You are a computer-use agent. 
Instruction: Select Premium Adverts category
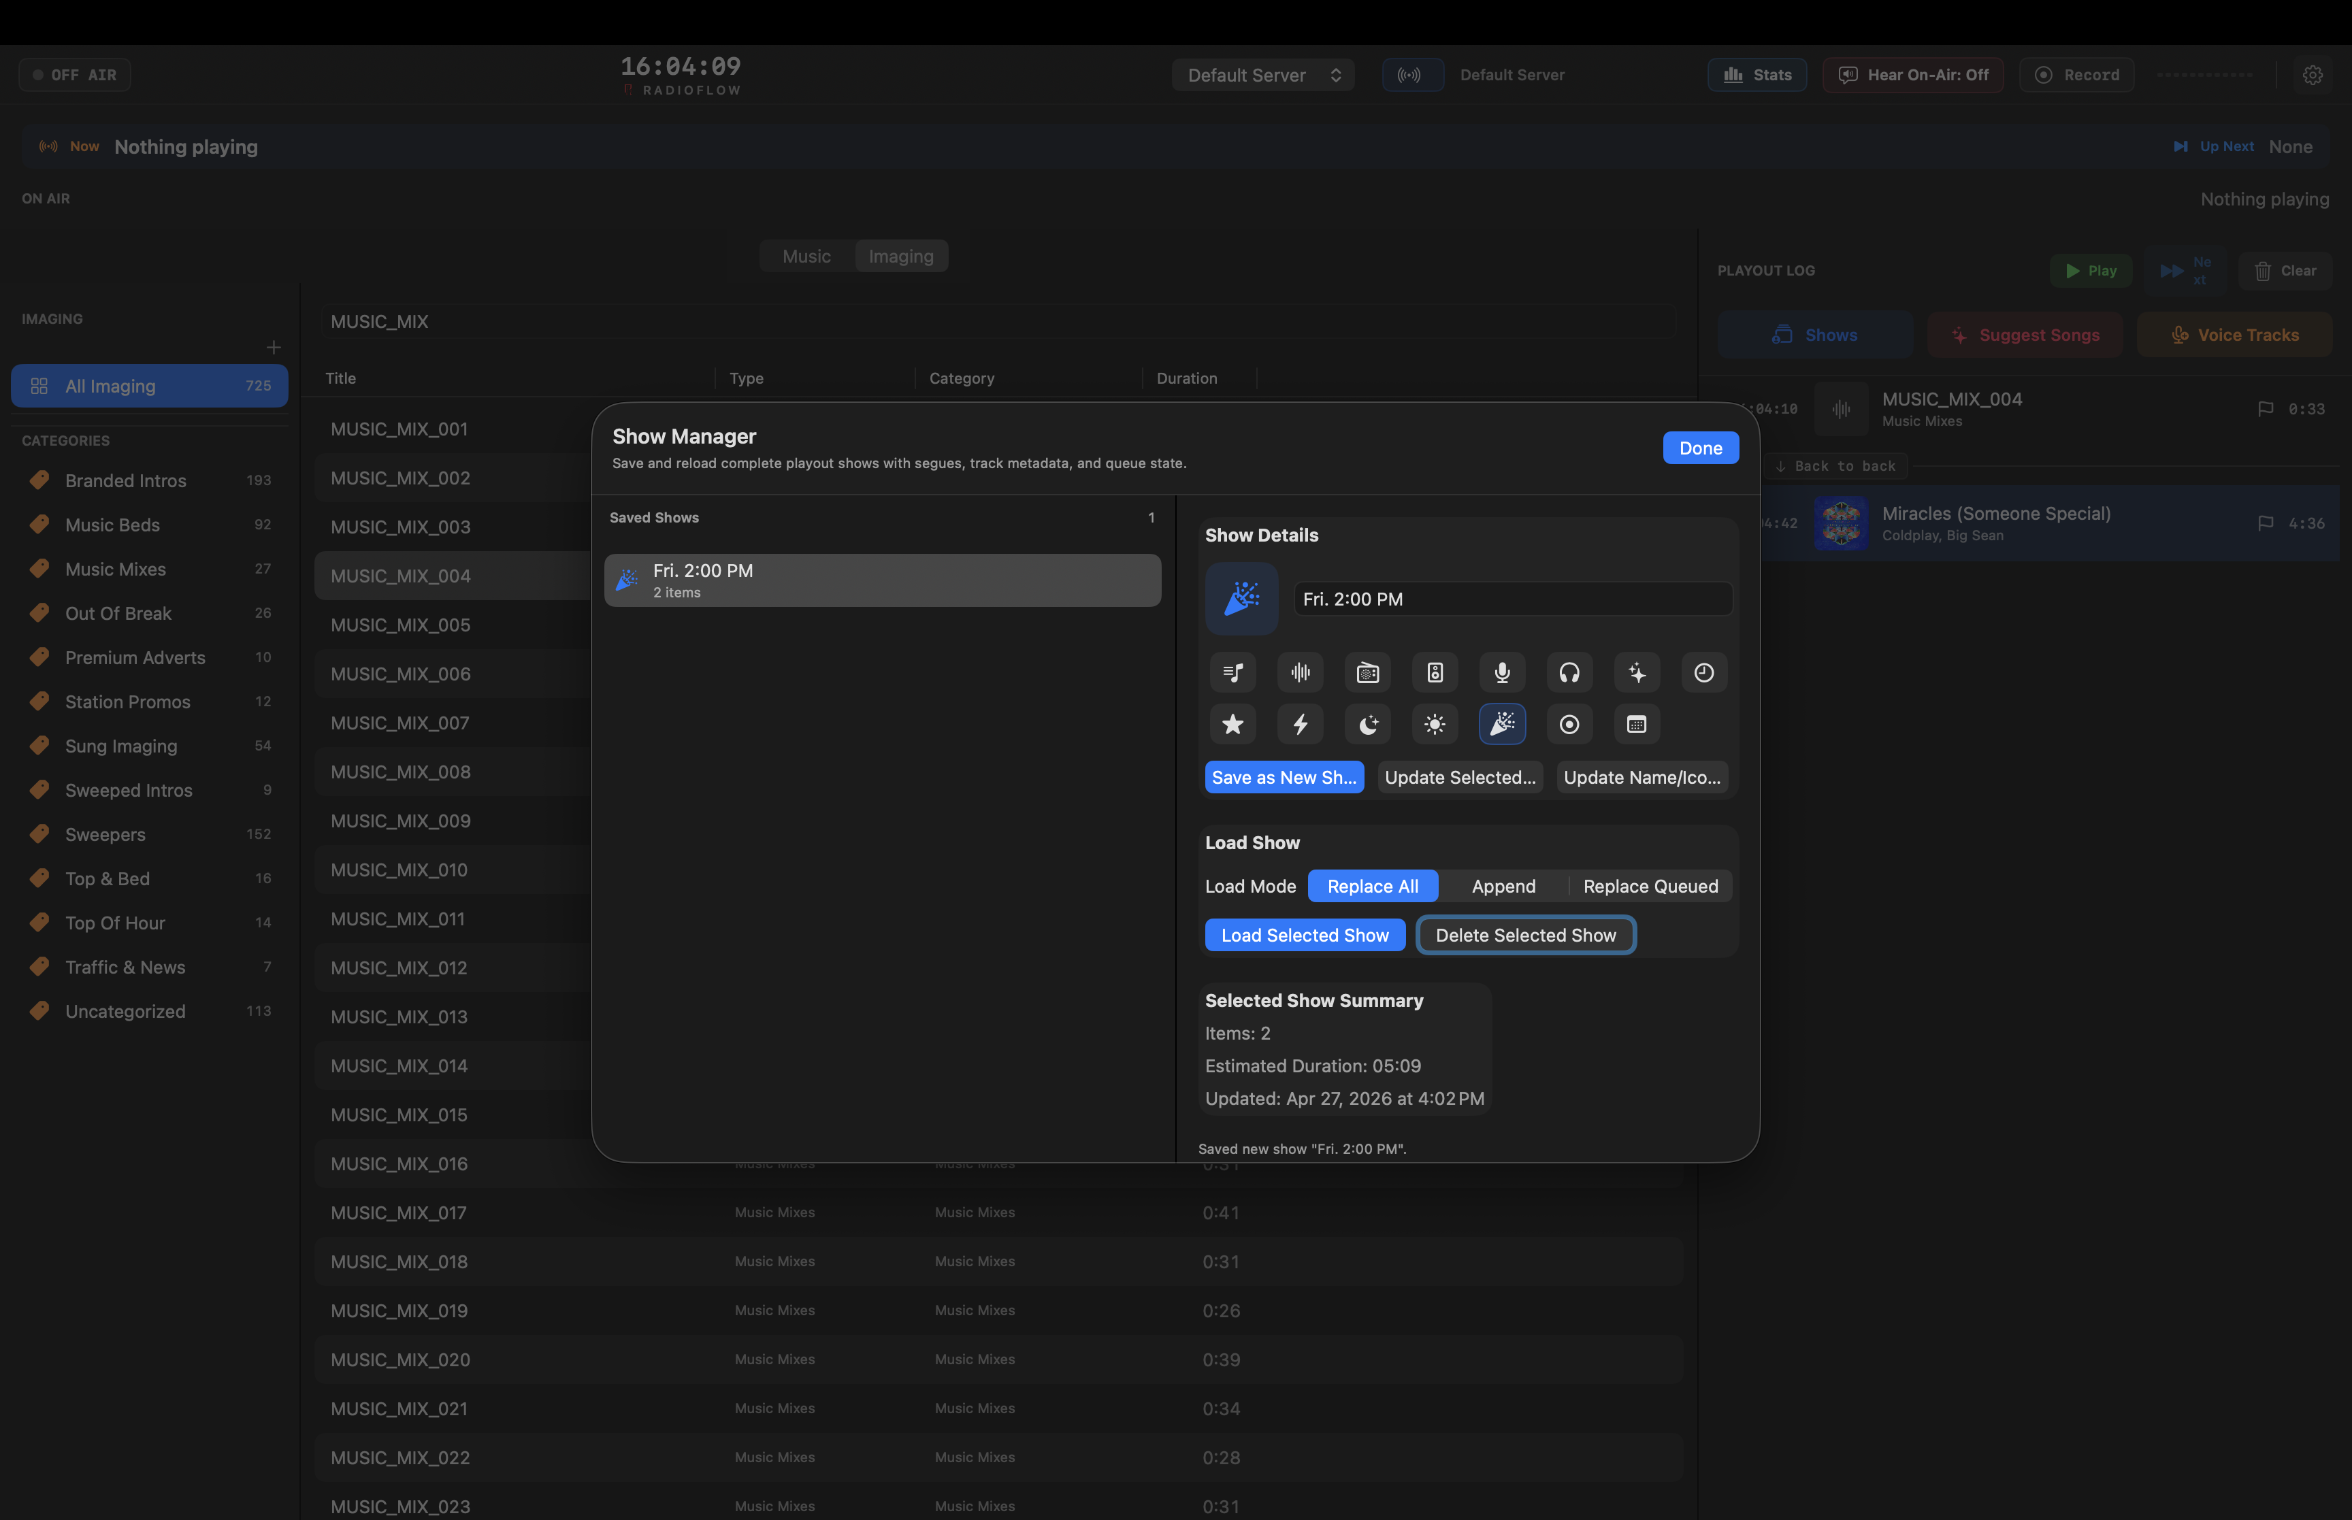click(149, 657)
